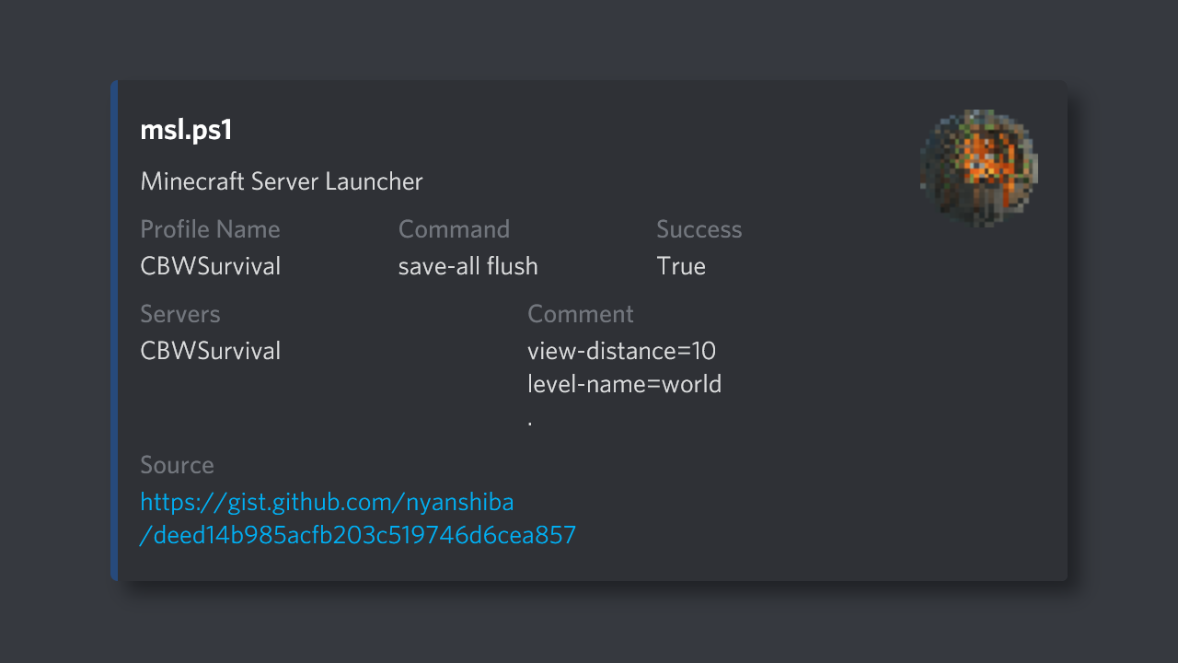1178x663 pixels.
Task: Click the CBWSurvival profile value
Action: click(x=210, y=266)
